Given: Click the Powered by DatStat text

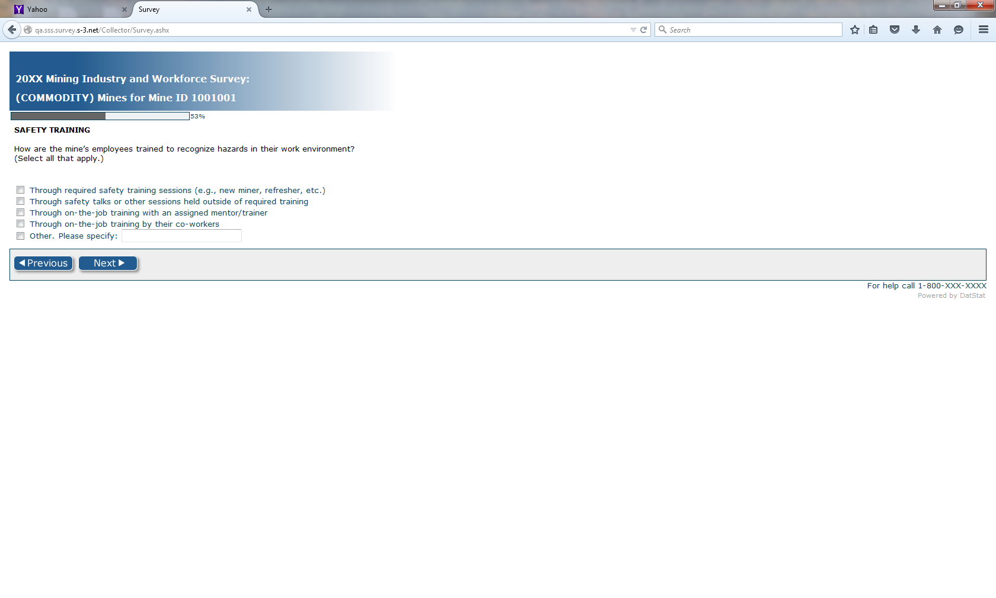Looking at the screenshot, I should click(952, 295).
